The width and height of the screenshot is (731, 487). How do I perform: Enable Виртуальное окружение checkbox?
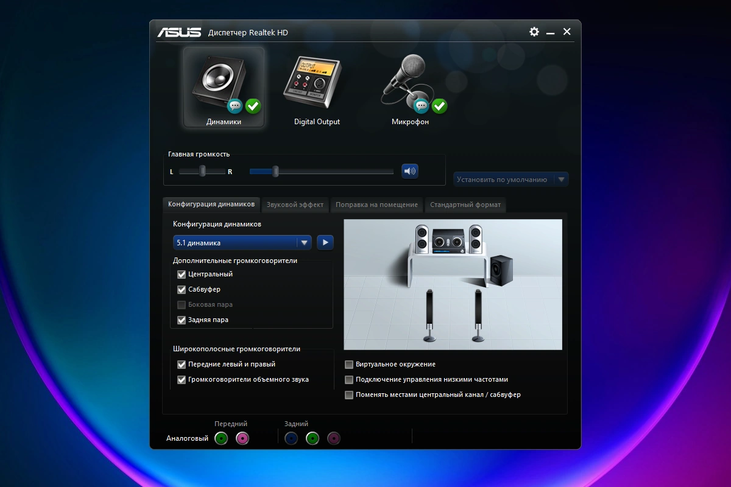(349, 365)
